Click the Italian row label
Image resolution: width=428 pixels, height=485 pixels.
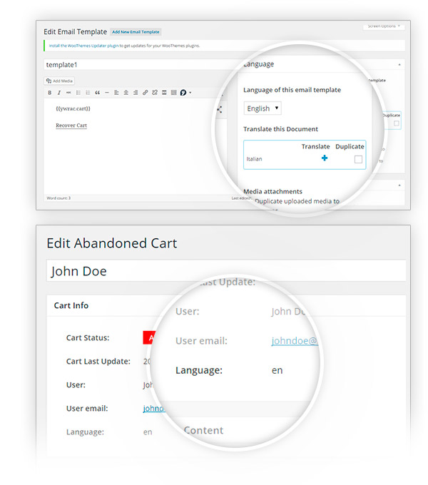tap(254, 159)
